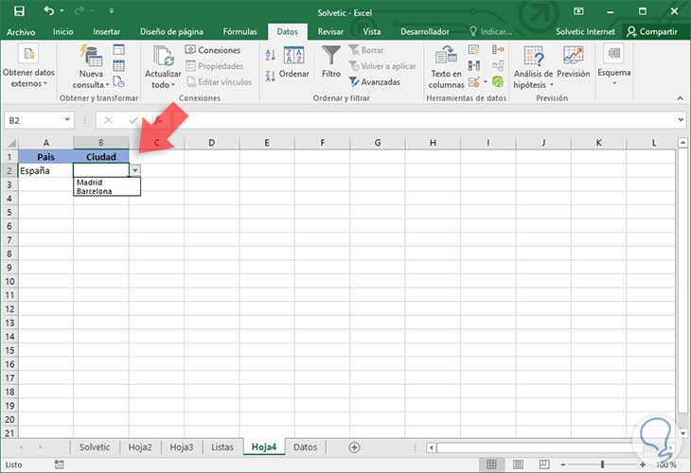Click the formula bar input

coord(423,120)
